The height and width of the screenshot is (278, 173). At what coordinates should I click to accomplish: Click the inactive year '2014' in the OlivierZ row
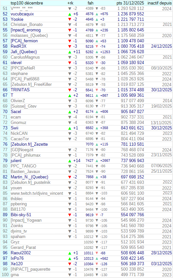167,101
